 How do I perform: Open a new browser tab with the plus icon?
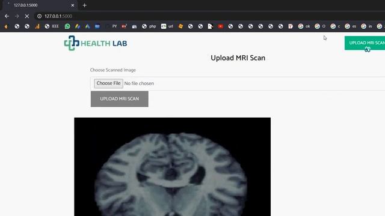pos(84,5)
